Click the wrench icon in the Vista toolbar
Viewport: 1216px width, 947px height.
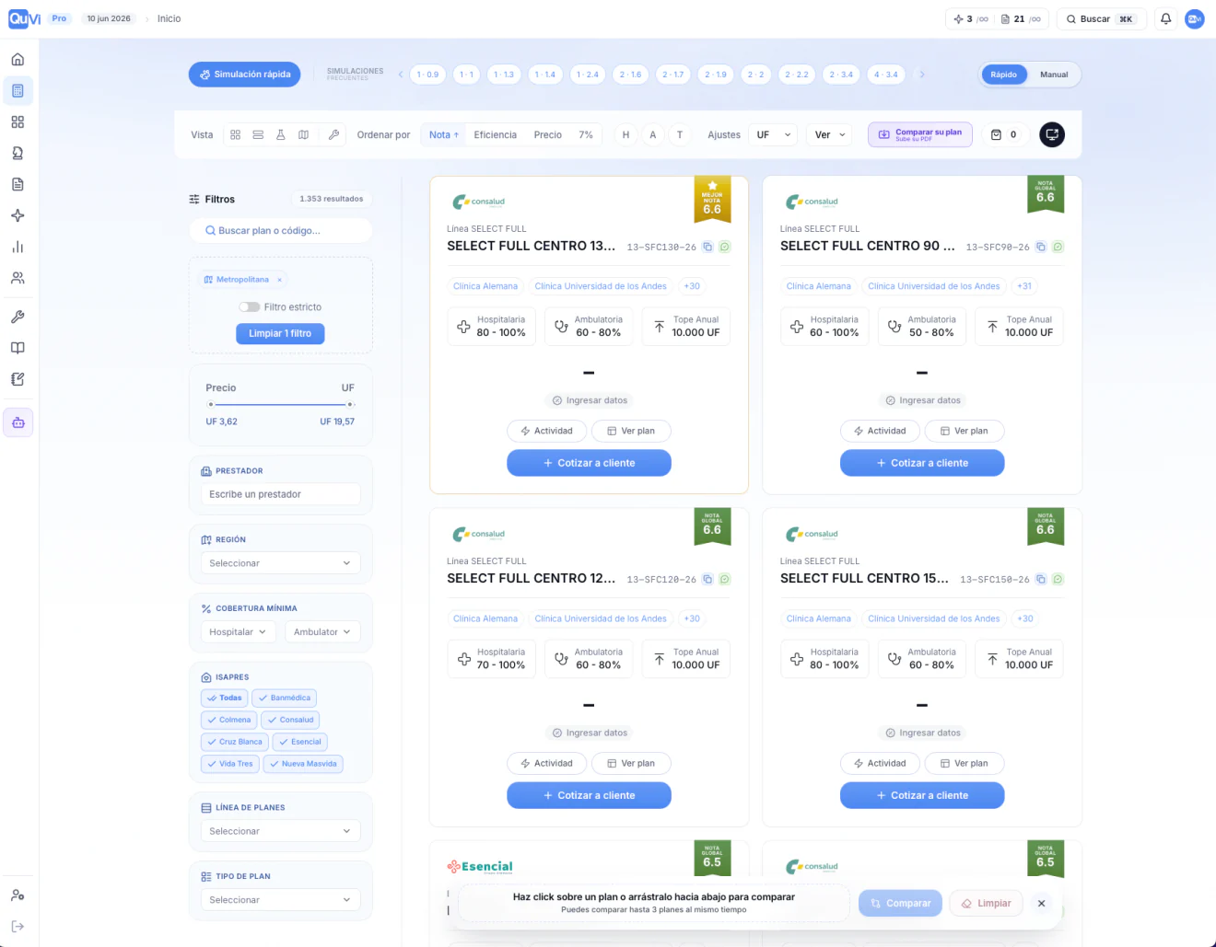coord(333,135)
